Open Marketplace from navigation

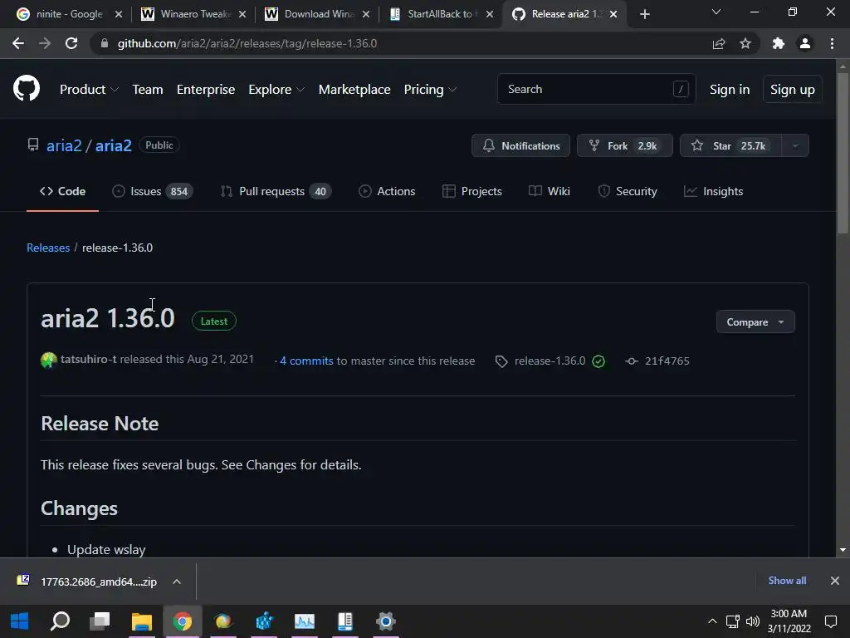pyautogui.click(x=354, y=90)
